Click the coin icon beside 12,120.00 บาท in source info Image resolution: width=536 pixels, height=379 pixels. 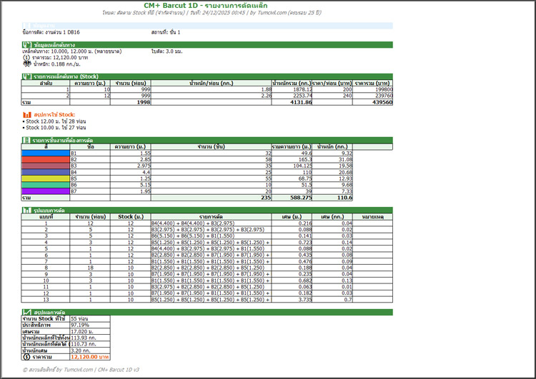pyautogui.click(x=26, y=57)
